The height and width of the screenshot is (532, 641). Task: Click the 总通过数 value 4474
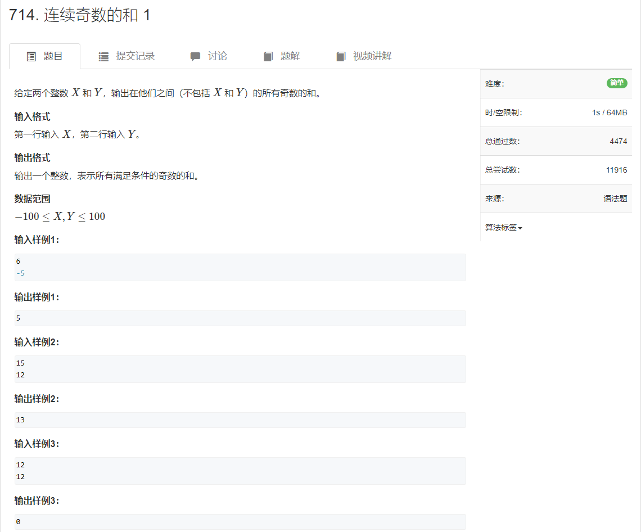[618, 142]
